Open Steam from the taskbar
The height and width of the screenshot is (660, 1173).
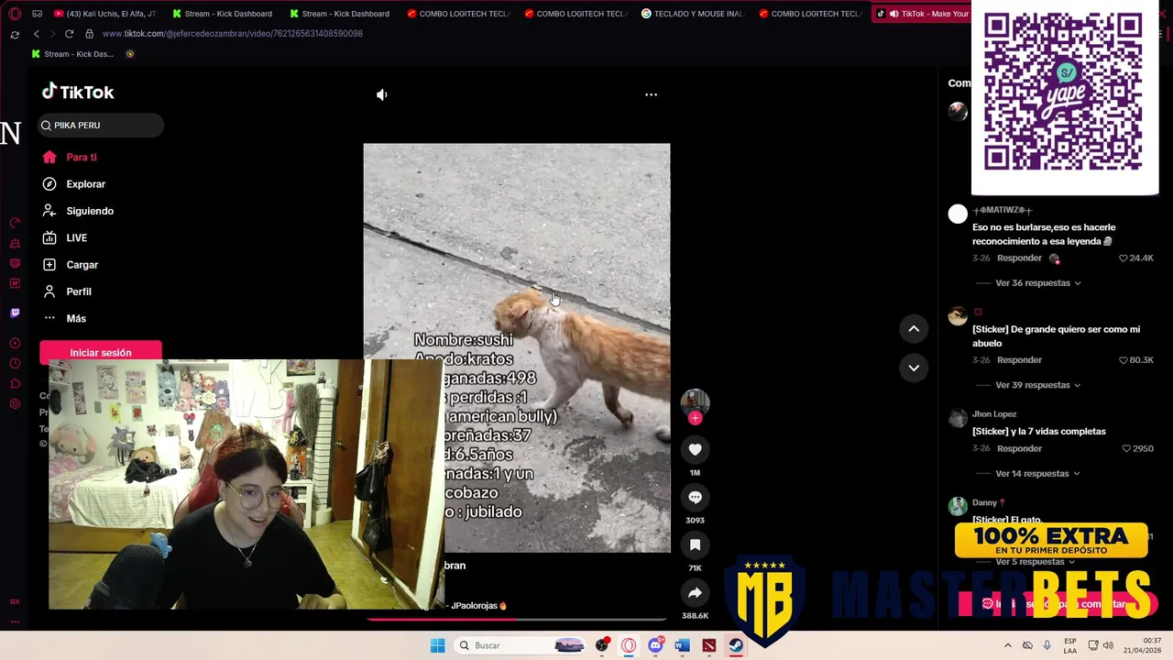(736, 645)
